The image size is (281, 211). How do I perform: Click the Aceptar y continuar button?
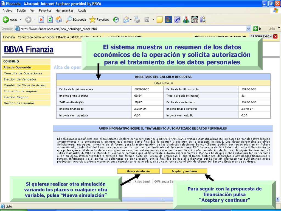point(185,171)
